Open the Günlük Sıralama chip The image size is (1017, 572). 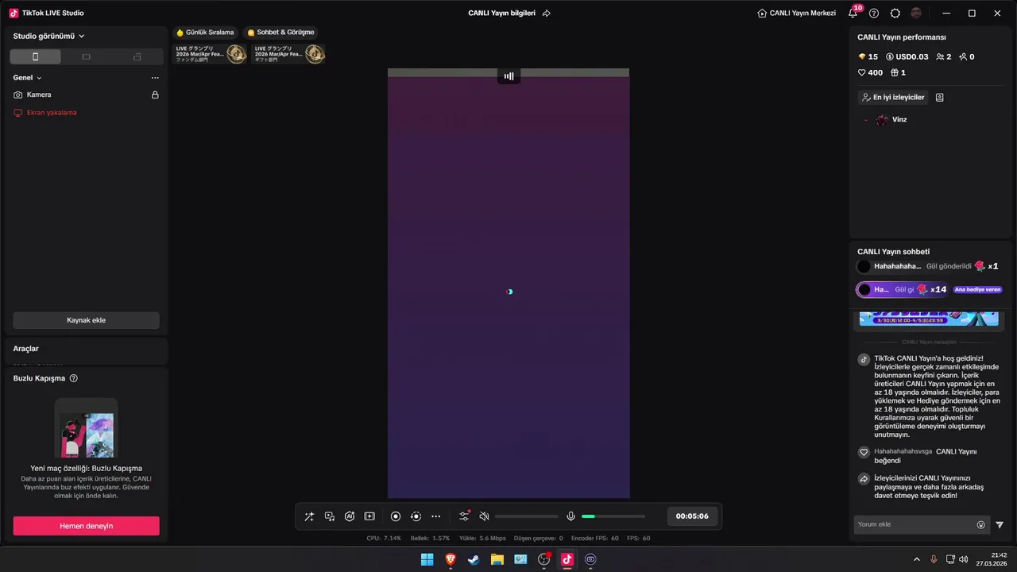coord(205,33)
